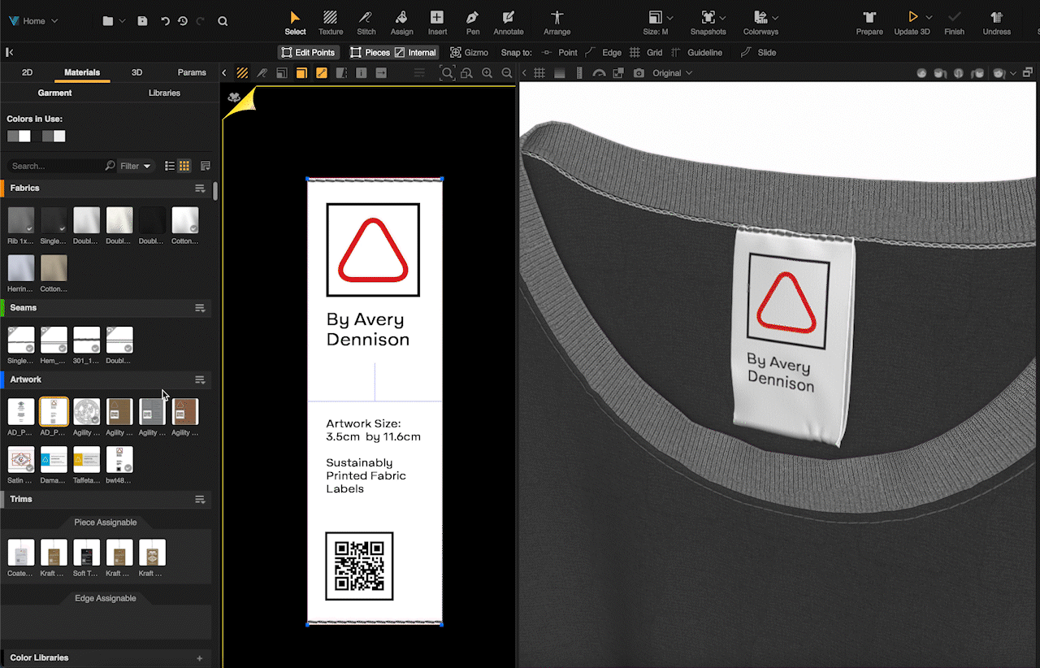Switch to the Libraries tab
This screenshot has height=668, width=1040.
point(164,93)
